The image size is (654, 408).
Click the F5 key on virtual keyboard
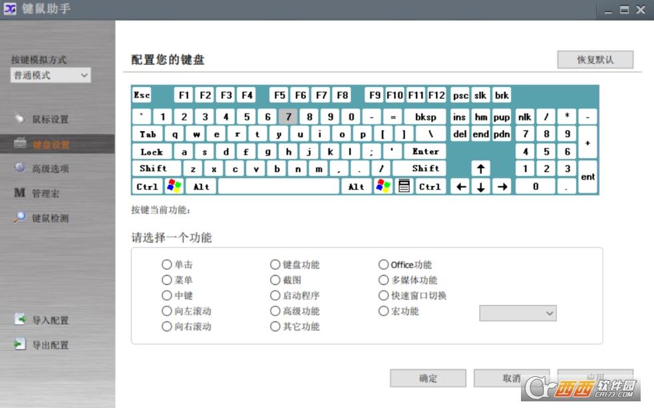[x=279, y=95]
